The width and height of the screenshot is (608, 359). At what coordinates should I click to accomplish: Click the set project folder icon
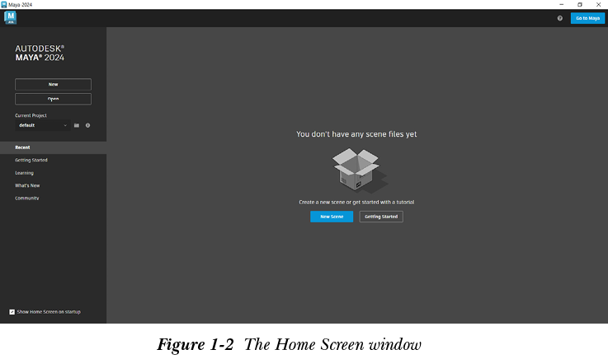click(x=77, y=126)
